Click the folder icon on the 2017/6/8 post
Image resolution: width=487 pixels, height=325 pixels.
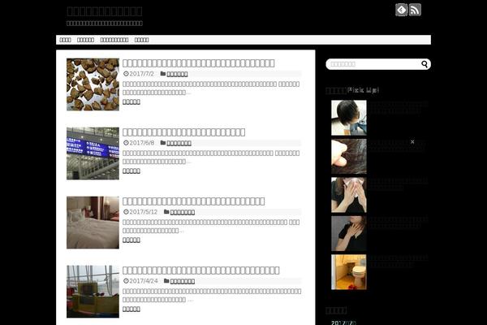pyautogui.click(x=163, y=143)
